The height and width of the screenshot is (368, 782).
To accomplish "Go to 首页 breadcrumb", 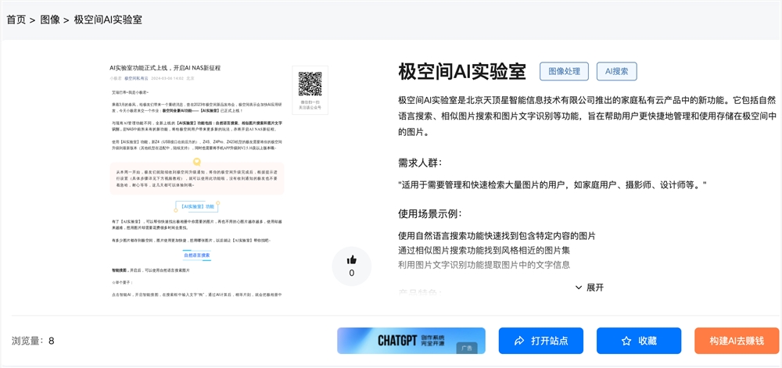I will pyautogui.click(x=16, y=20).
